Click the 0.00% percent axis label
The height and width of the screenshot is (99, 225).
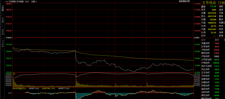click(x=197, y=38)
